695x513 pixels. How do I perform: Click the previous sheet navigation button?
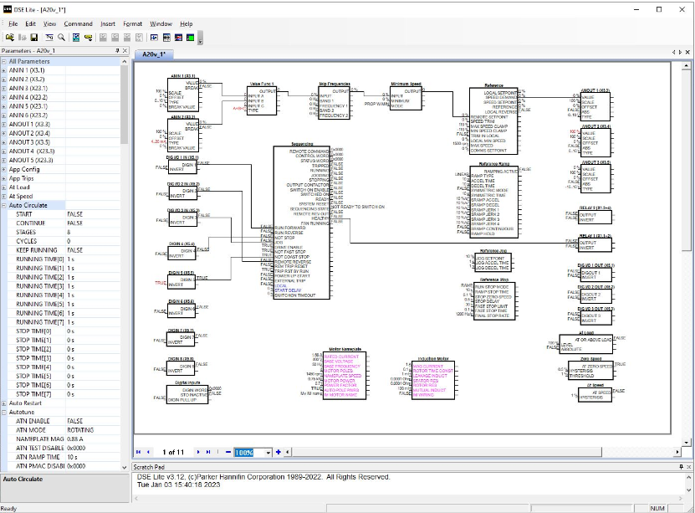point(148,452)
